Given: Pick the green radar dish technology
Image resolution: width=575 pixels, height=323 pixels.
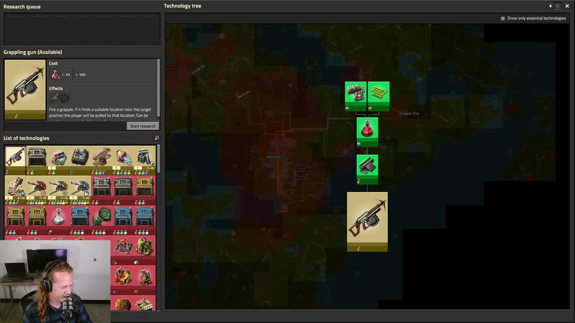Looking at the screenshot, I should tap(102, 220).
